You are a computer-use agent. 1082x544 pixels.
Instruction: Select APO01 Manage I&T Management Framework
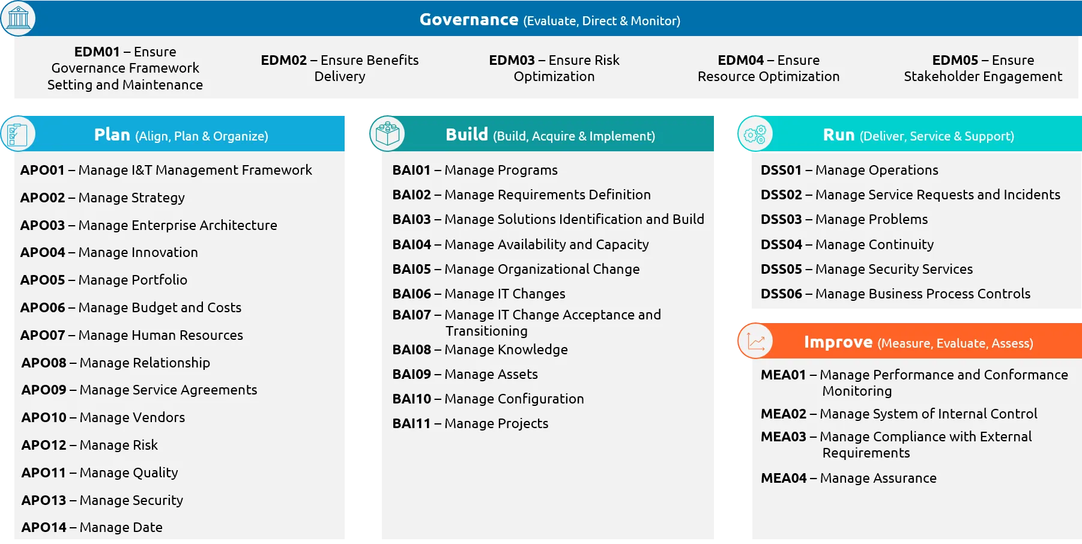click(166, 170)
